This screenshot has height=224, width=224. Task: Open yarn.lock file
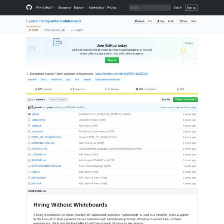point(36,183)
